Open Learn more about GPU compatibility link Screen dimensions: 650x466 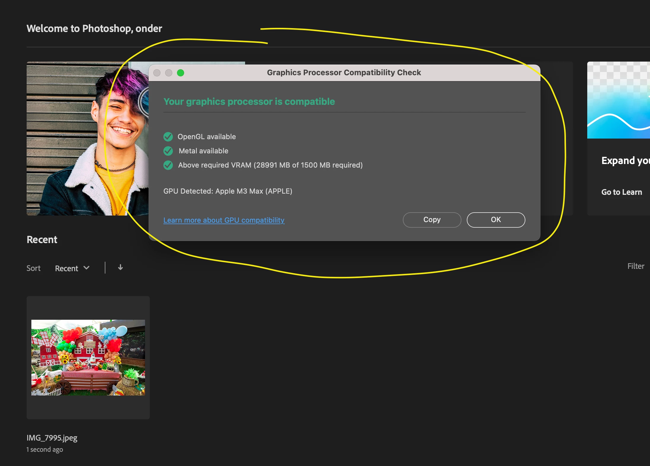tap(224, 220)
